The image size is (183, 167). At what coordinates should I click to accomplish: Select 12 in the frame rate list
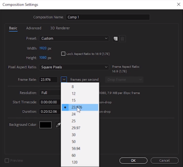pyautogui.click(x=80, y=94)
